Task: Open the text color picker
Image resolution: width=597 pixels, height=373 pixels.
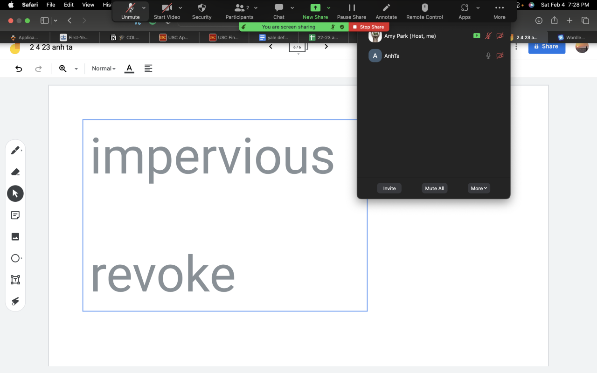Action: pos(130,69)
